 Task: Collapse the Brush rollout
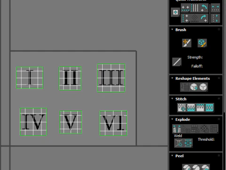172,29
